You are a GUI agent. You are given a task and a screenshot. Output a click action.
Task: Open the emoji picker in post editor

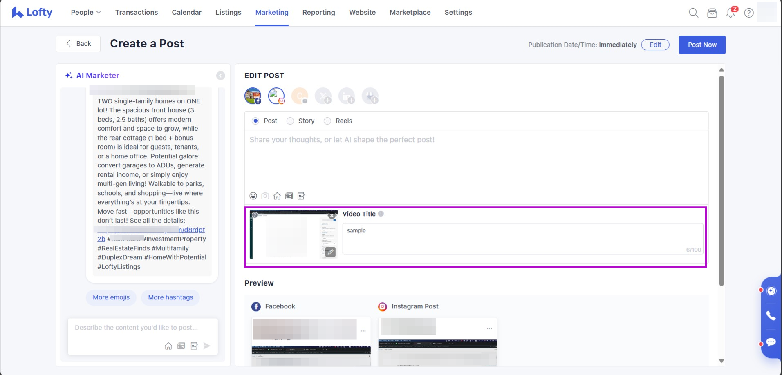click(253, 196)
